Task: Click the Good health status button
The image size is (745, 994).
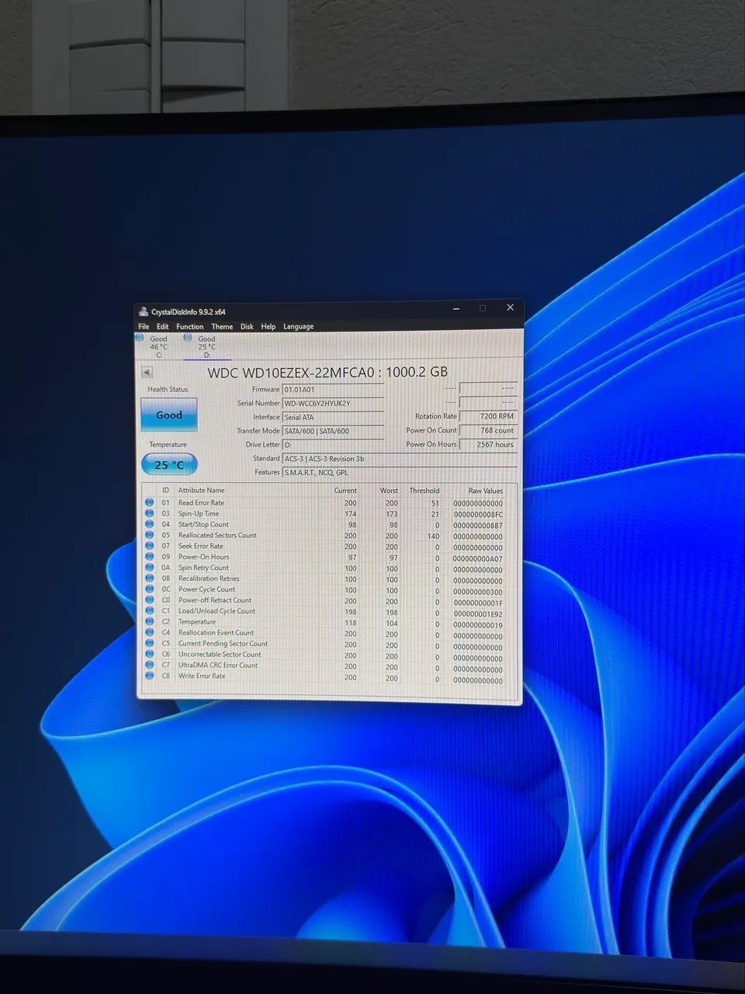Action: pyautogui.click(x=169, y=415)
